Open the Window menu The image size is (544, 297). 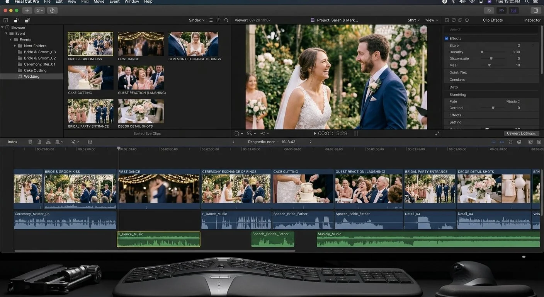coord(132,2)
